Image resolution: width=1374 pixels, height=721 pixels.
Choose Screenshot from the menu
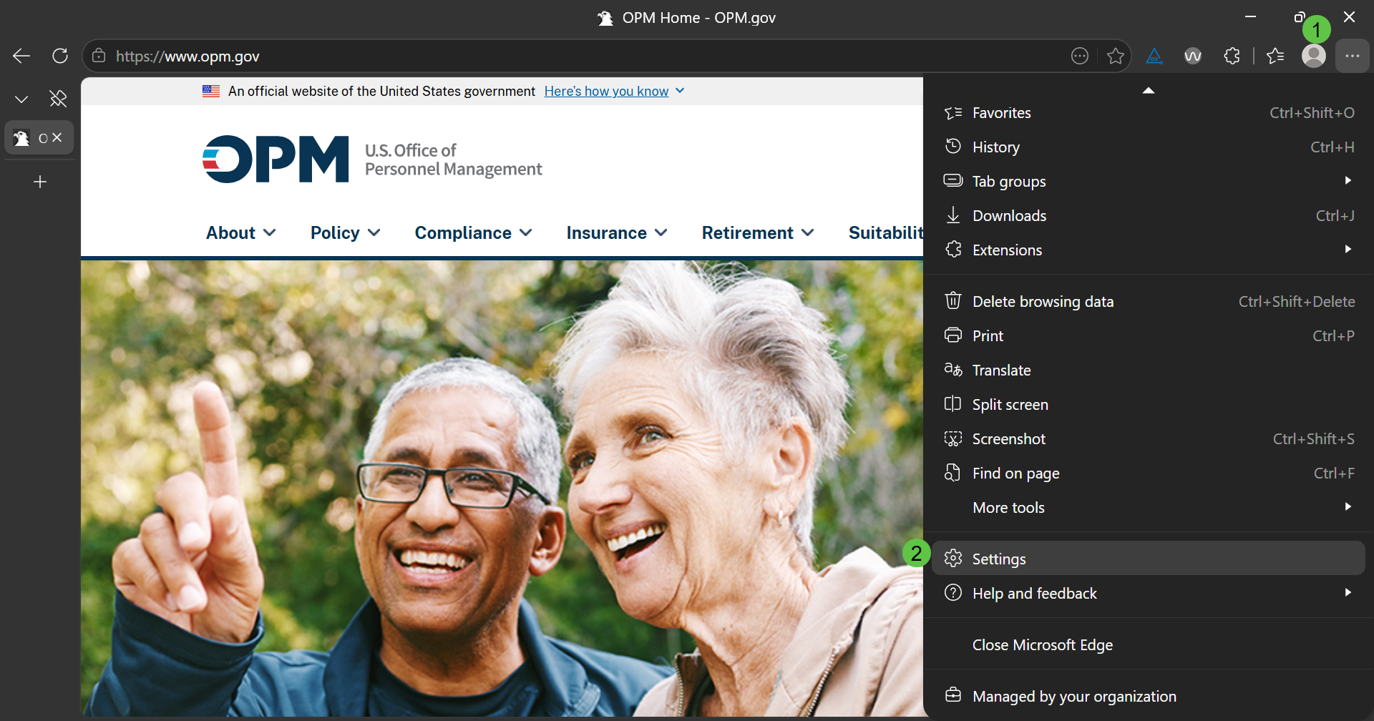coord(1149,439)
